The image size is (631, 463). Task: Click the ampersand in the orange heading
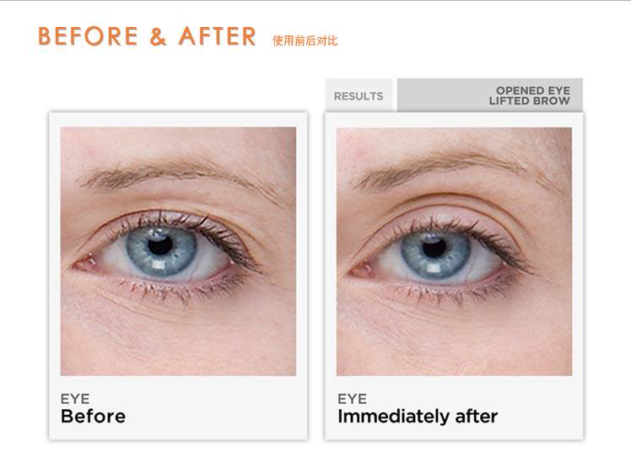pyautogui.click(x=158, y=36)
